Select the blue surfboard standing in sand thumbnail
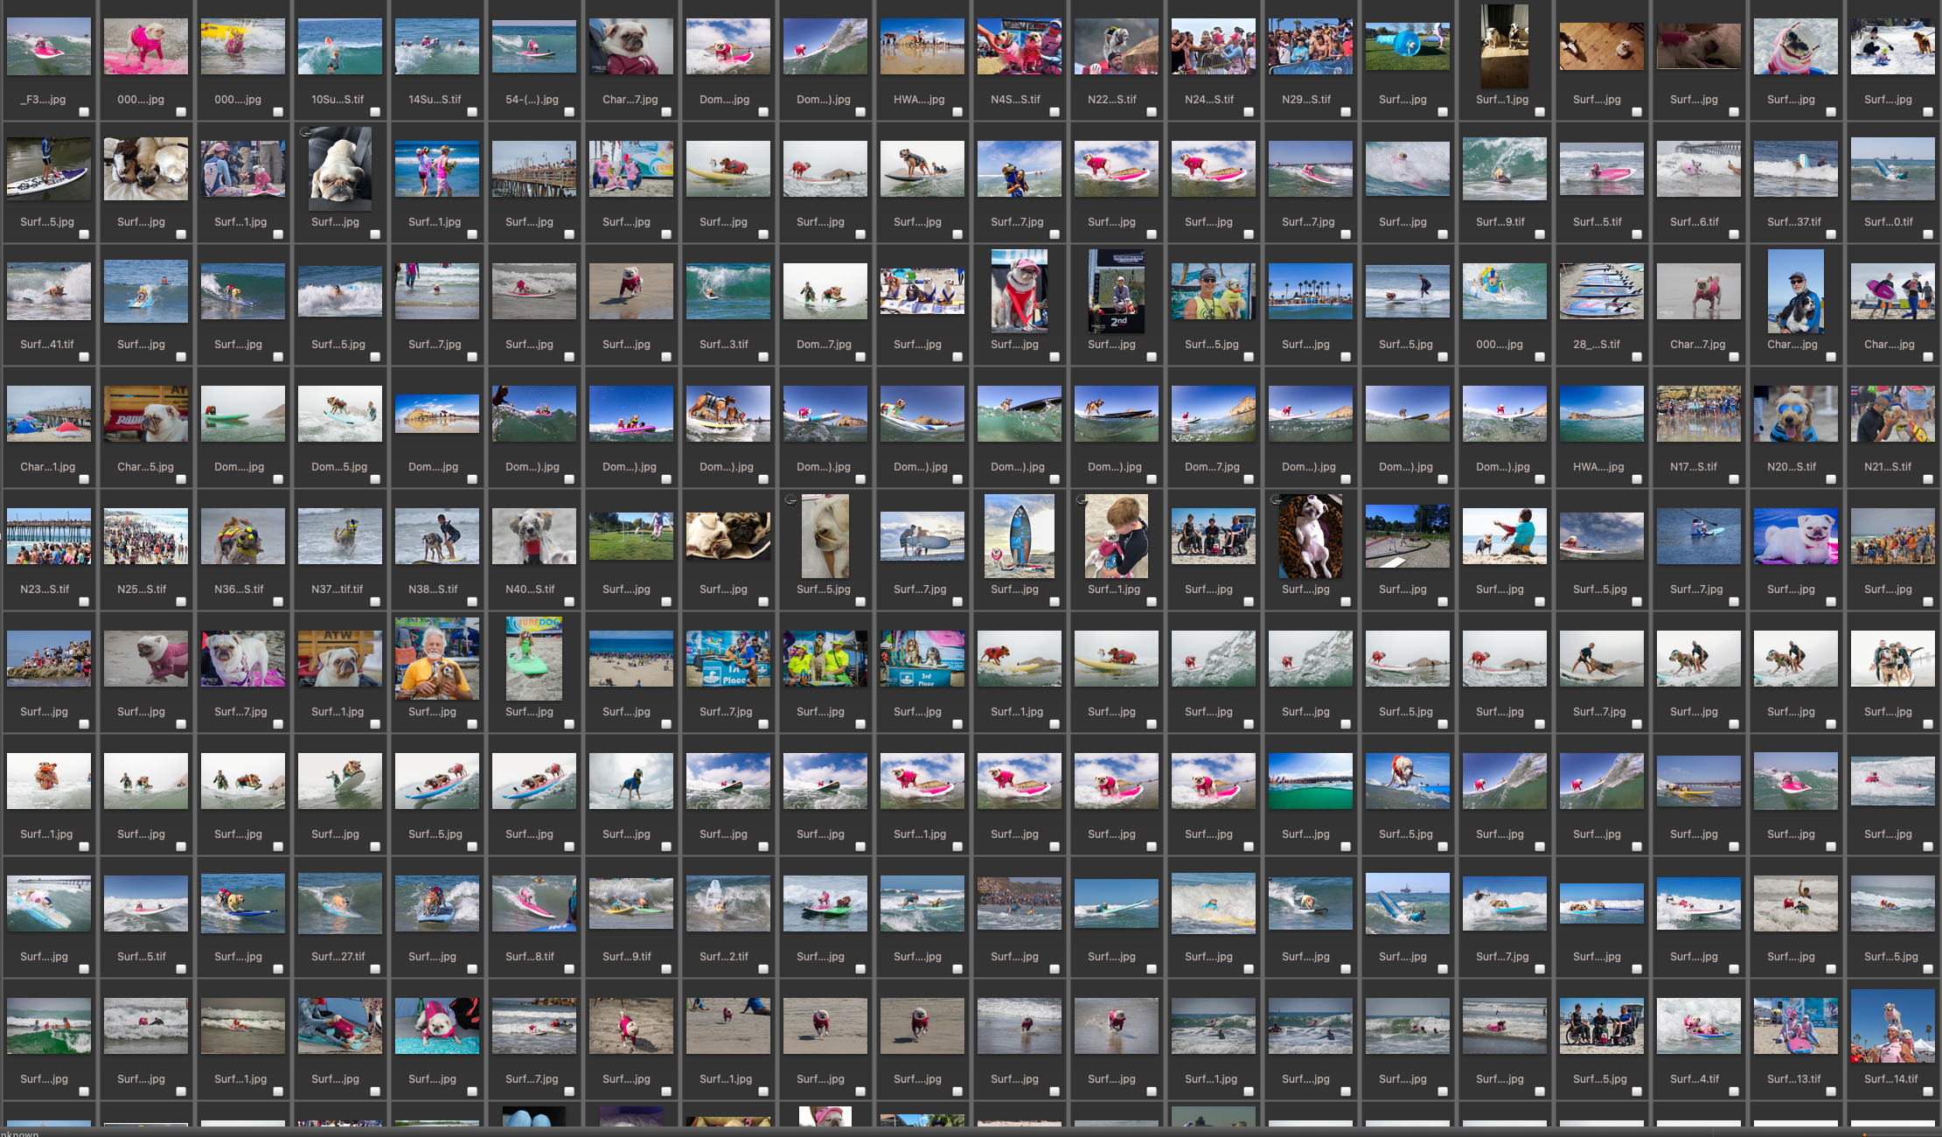This screenshot has height=1137, width=1942. coord(1019,535)
